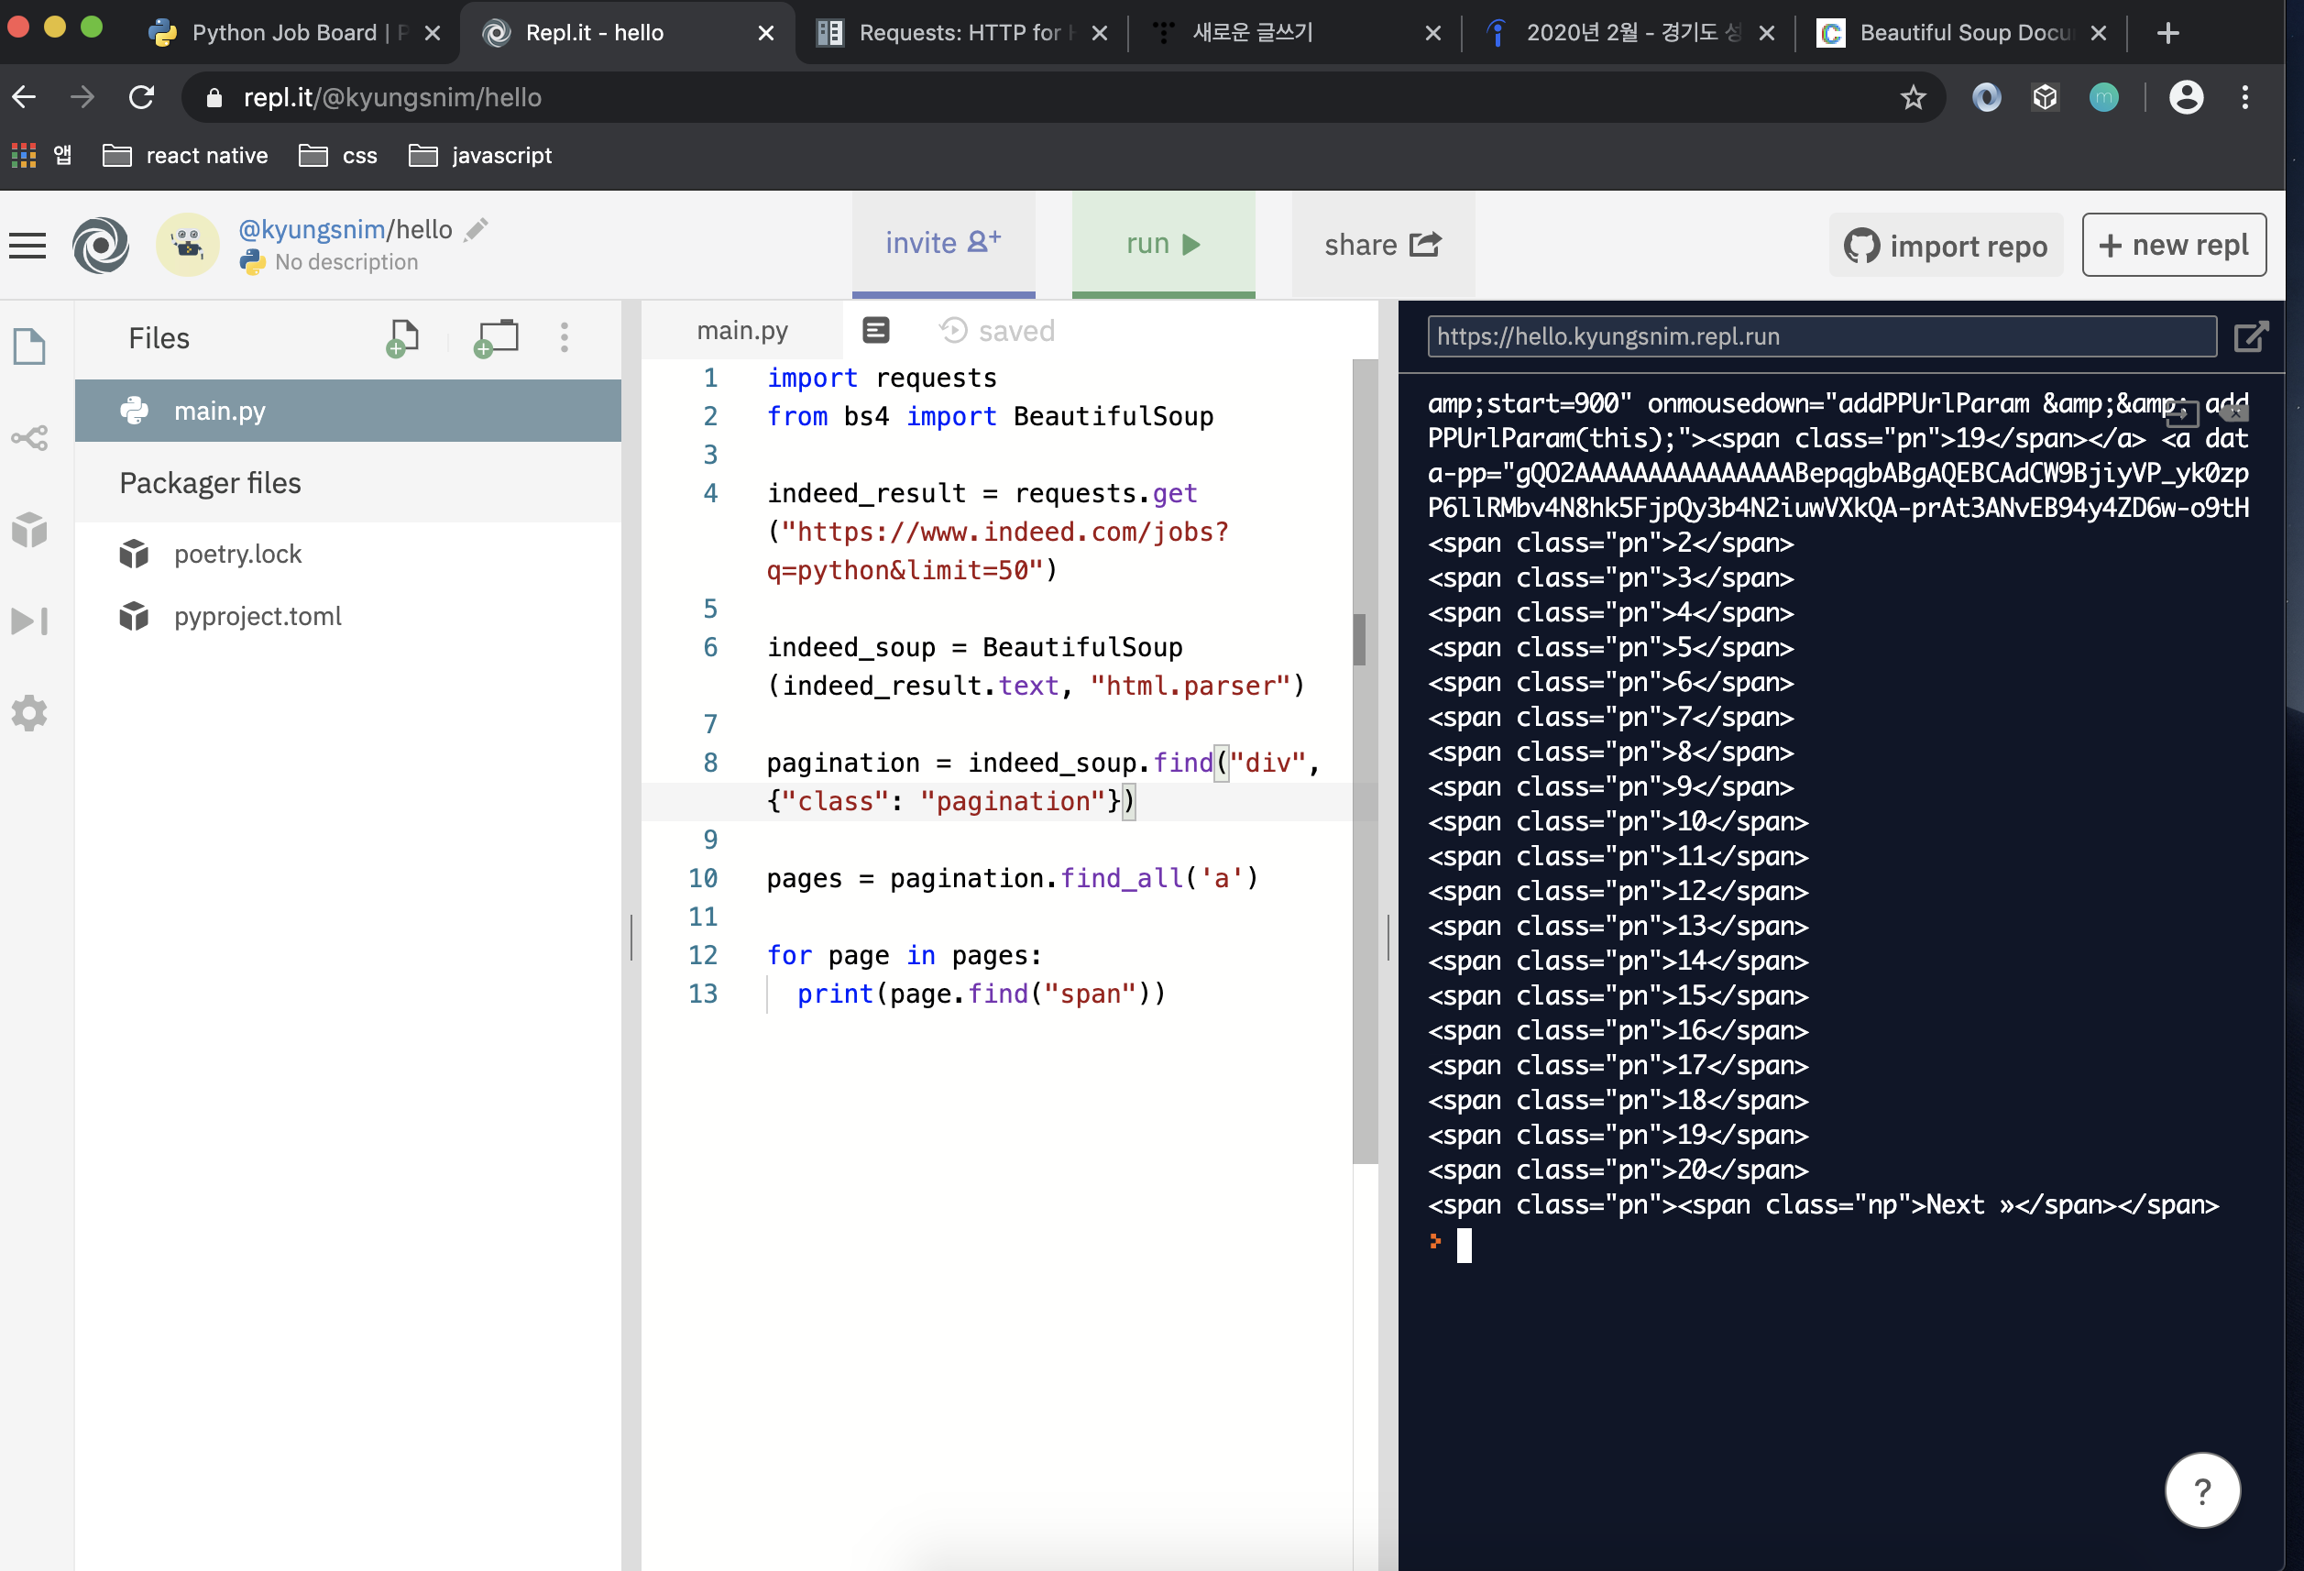2304x1571 pixels.
Task: Open the output URL in a new tab
Action: pos(2250,337)
